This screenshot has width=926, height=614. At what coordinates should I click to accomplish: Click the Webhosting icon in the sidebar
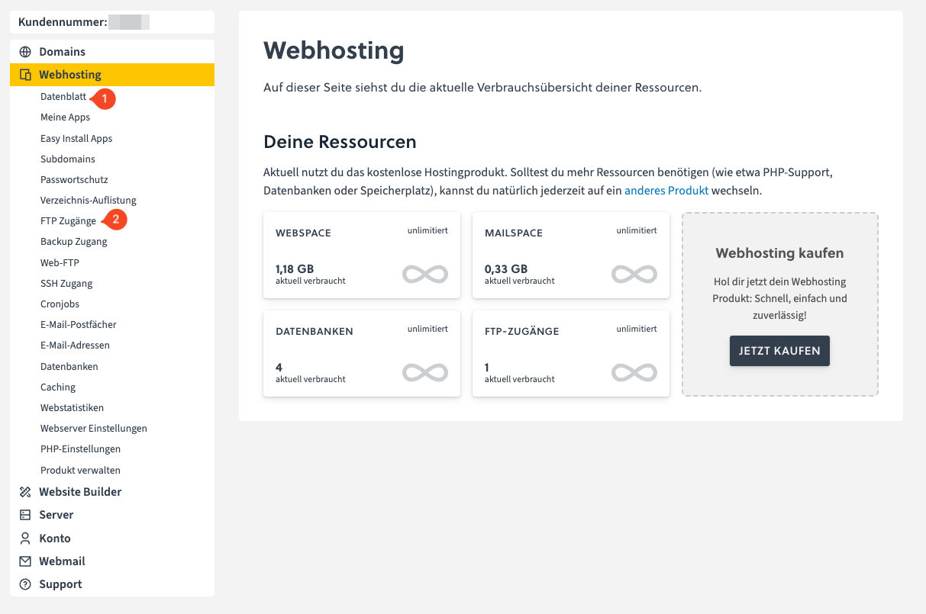25,75
